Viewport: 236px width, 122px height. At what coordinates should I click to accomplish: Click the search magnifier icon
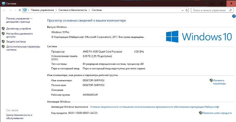coord(230,10)
